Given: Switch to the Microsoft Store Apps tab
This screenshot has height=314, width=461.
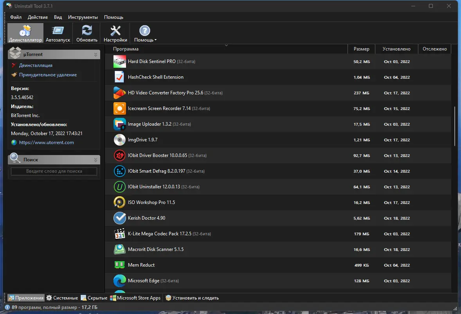Looking at the screenshot, I should pyautogui.click(x=135, y=298).
